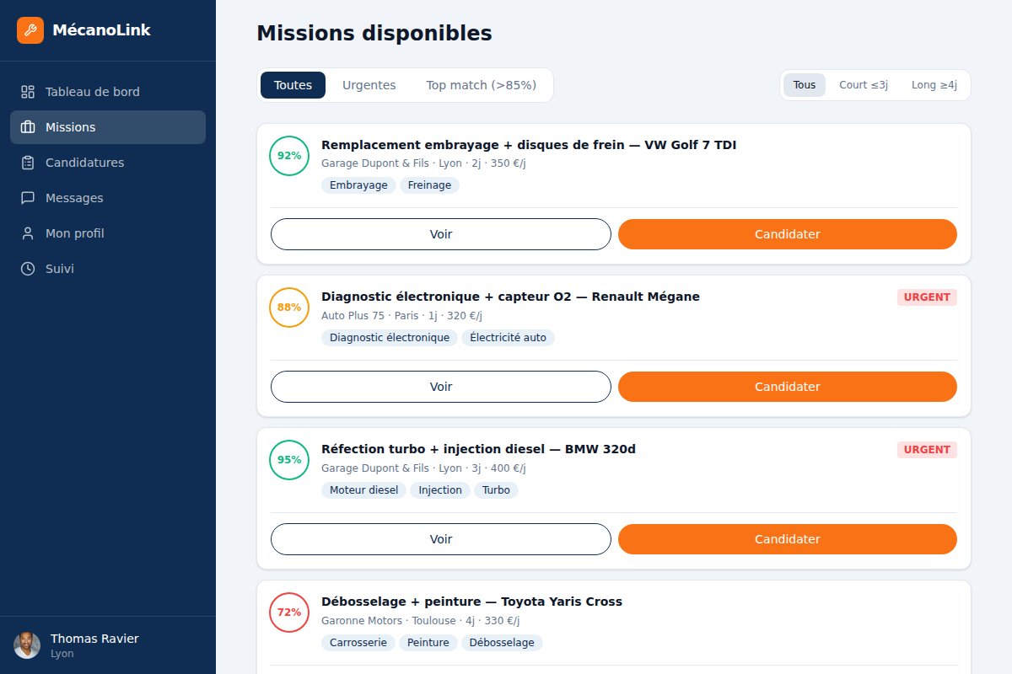
Task: Click the Embrayage skill tag
Action: (358, 185)
